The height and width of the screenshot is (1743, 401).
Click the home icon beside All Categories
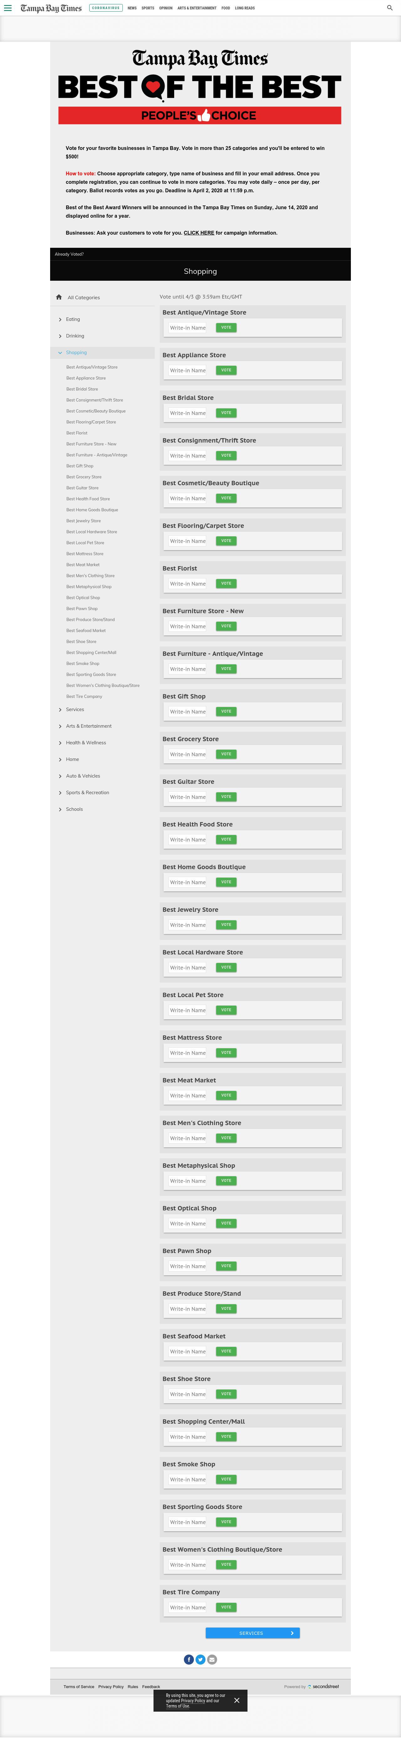point(60,297)
